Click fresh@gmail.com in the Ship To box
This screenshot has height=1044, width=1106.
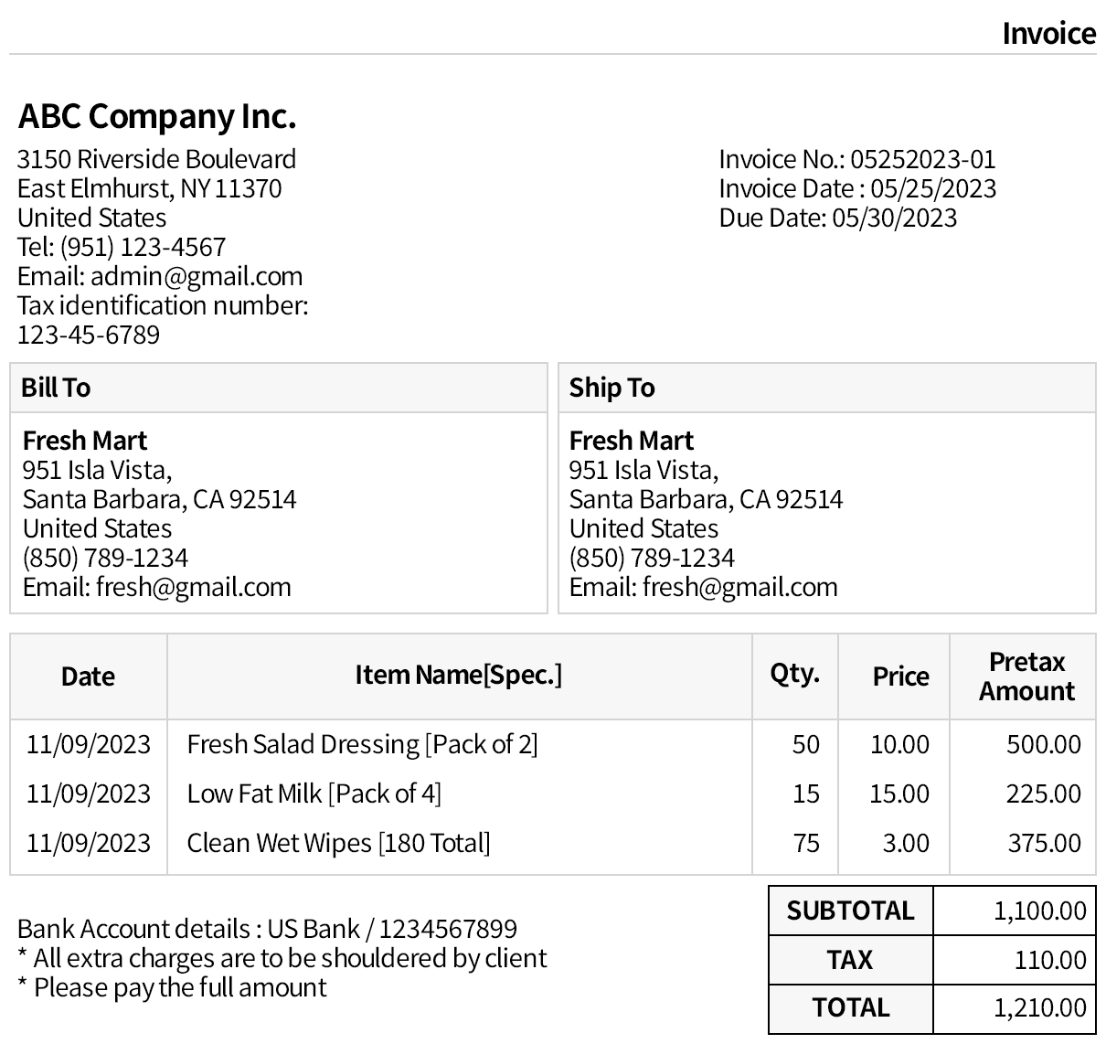(739, 587)
